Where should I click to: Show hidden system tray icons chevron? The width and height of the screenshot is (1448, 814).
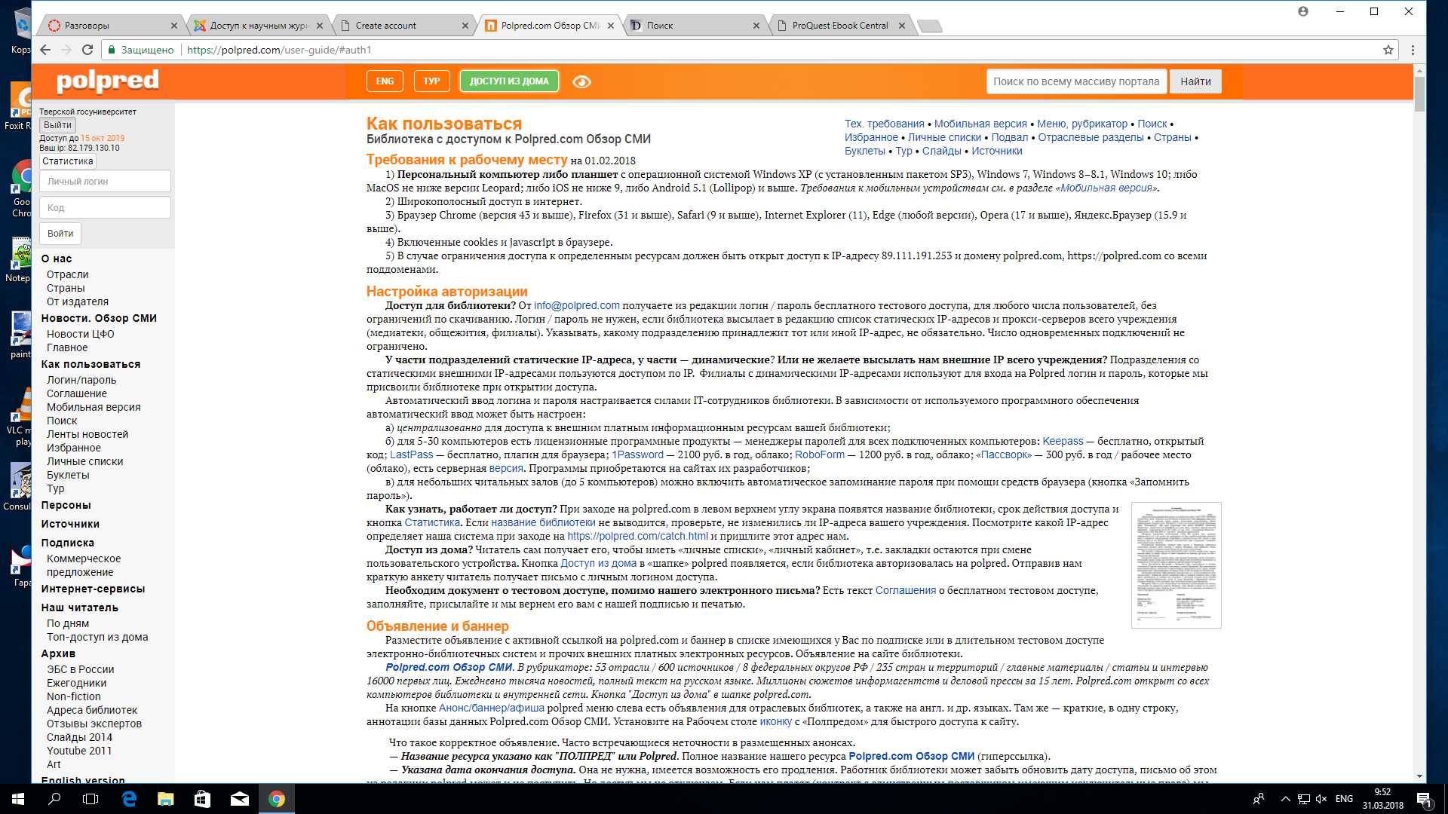coord(1285,799)
